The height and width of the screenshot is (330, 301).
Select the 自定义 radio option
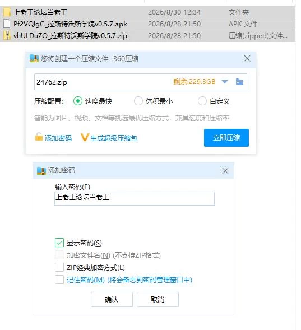pyautogui.click(x=202, y=101)
